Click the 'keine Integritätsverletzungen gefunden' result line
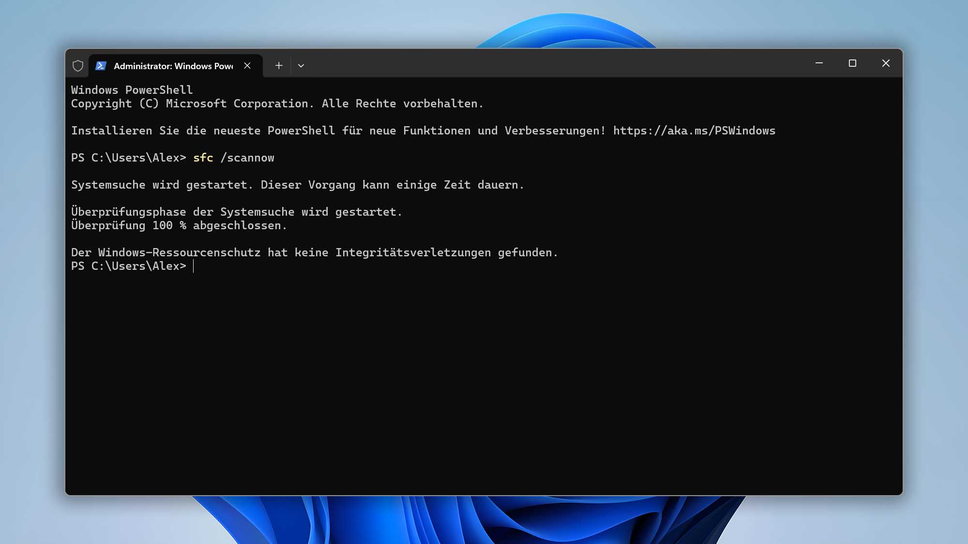 click(315, 252)
